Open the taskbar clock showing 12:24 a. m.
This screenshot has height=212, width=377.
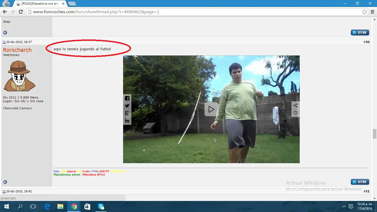(365, 206)
